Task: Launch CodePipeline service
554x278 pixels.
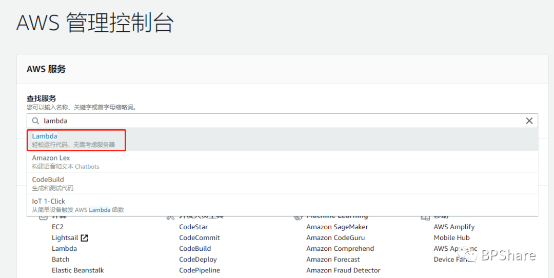Action: coord(200,270)
